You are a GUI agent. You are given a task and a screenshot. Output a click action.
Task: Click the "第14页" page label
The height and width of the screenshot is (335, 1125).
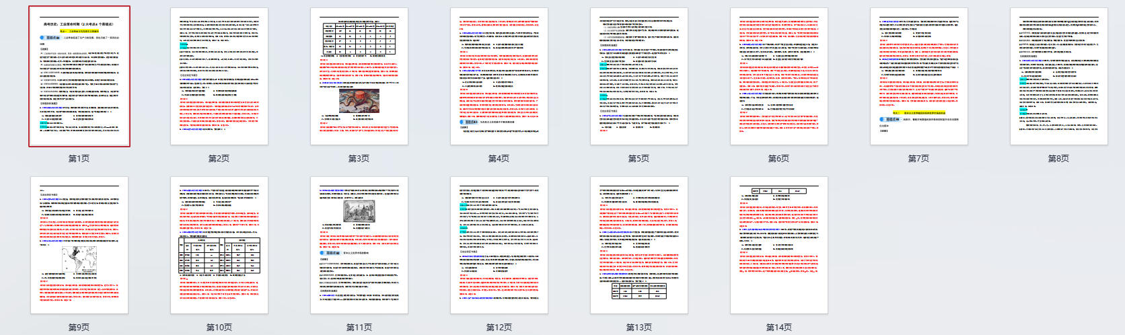(x=779, y=328)
